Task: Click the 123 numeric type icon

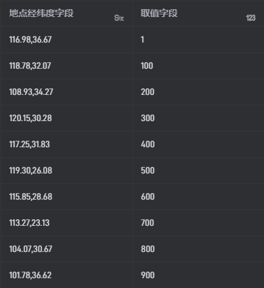Action: (x=251, y=18)
